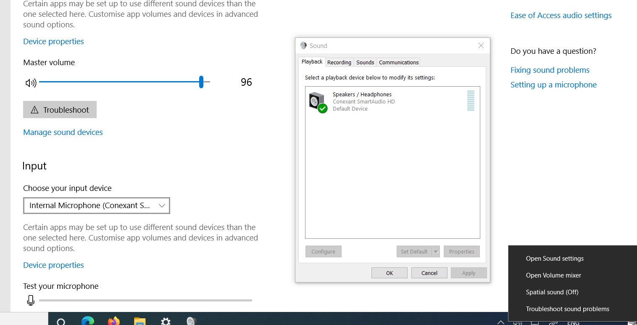Screen dimensions: 637x325
Task: Adjust the Master volume slider
Action: click(201, 82)
